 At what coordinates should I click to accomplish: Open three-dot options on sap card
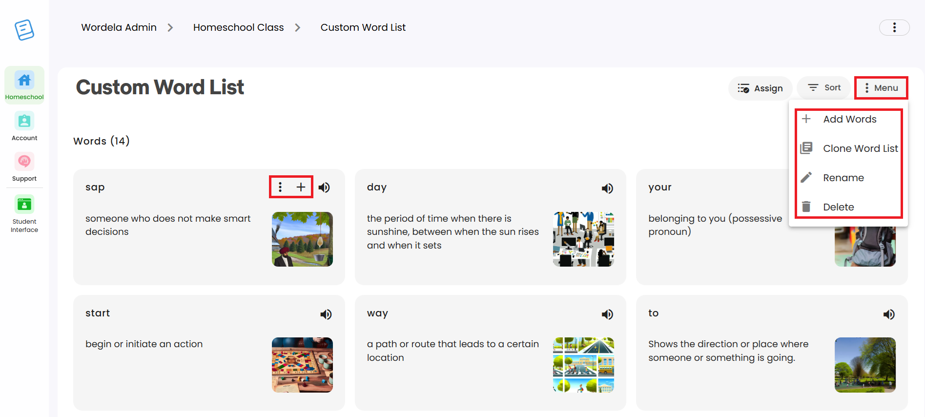280,187
